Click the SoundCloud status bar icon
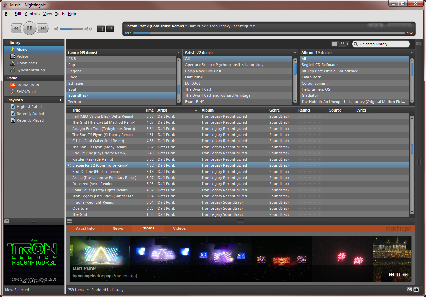426x297 pixels. (416, 290)
